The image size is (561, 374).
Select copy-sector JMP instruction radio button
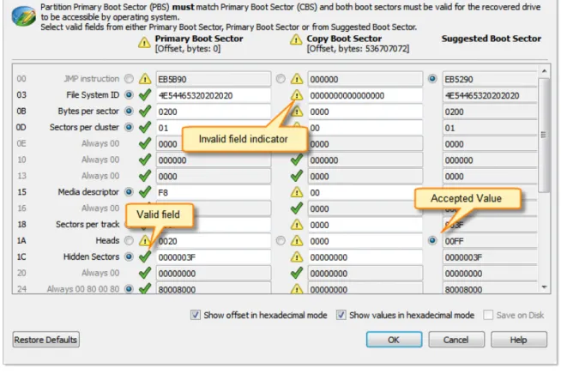tap(280, 78)
